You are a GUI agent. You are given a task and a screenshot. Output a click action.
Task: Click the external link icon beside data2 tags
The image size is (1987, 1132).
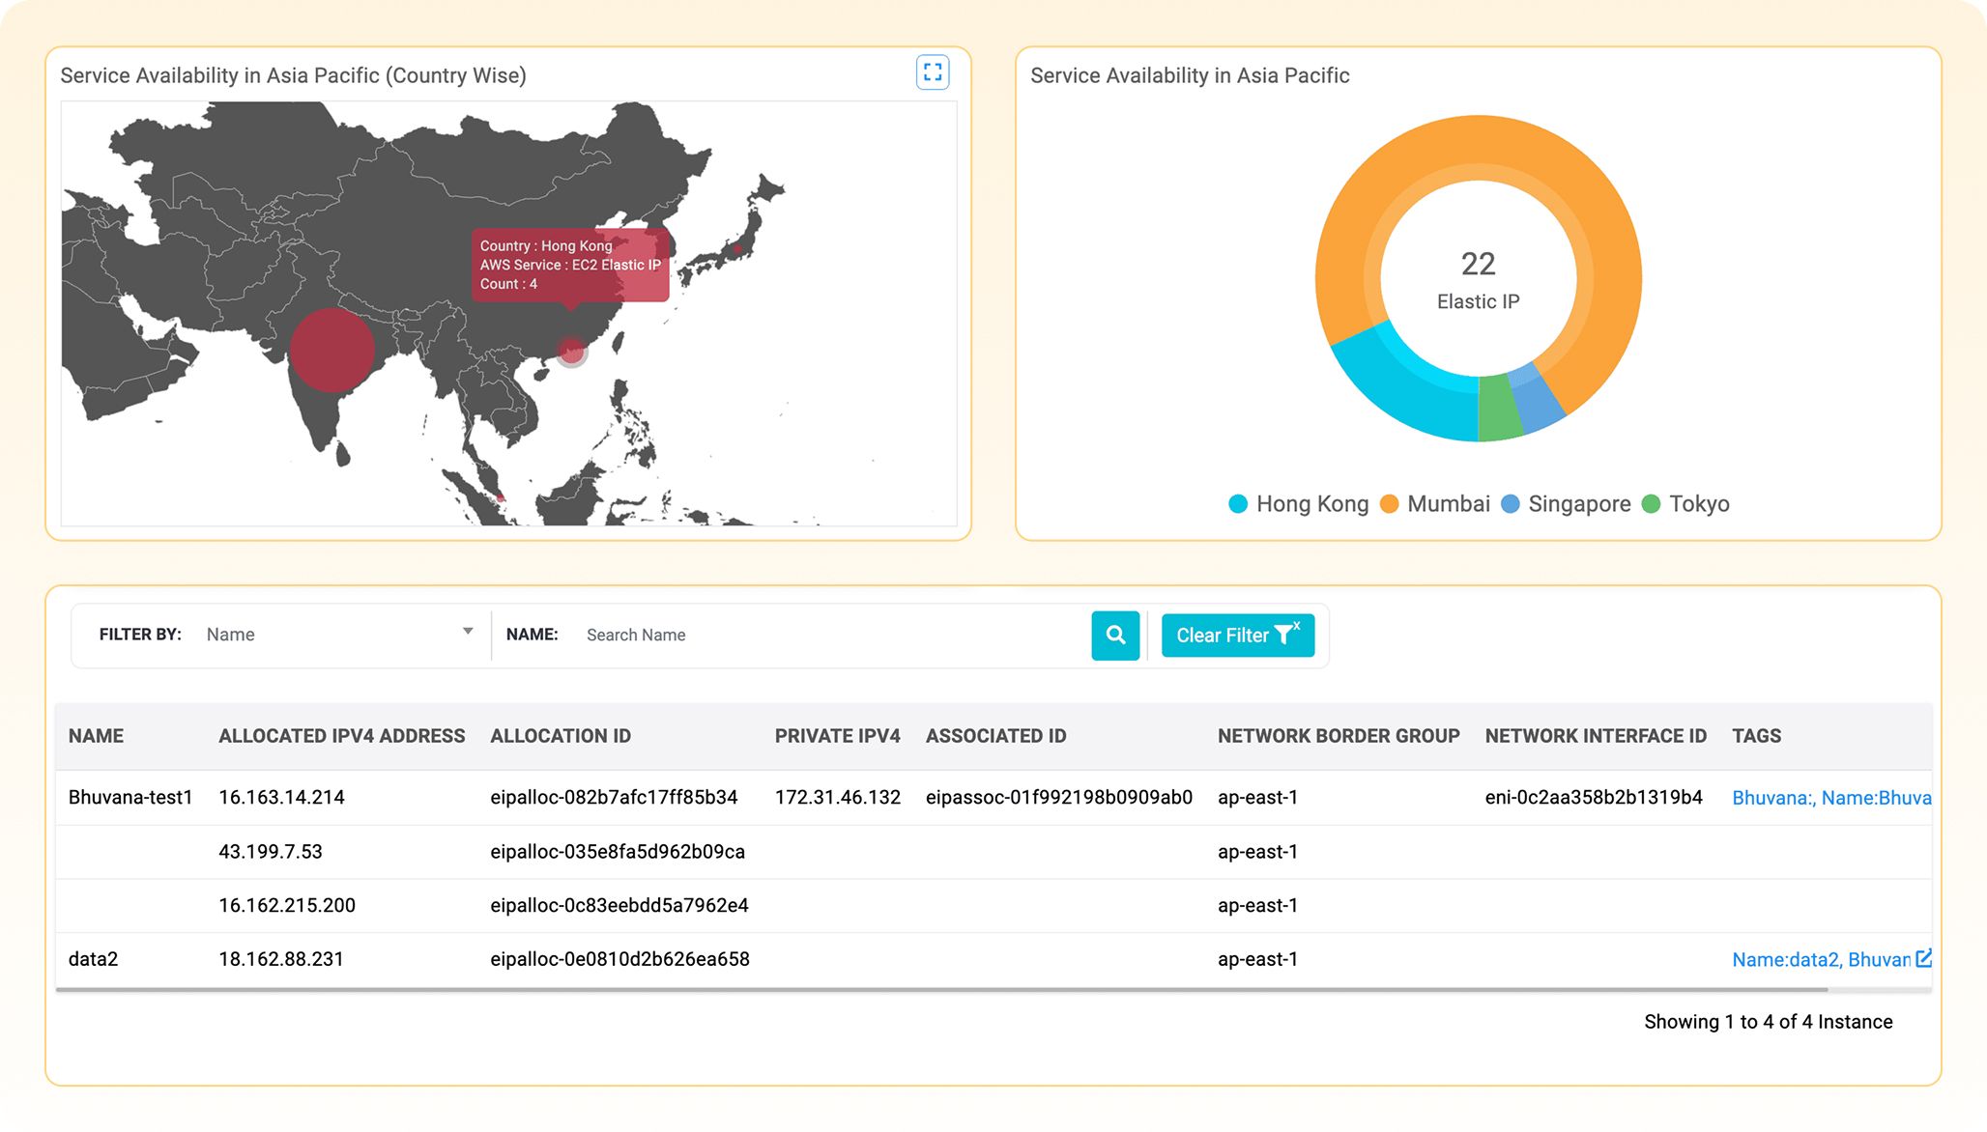(1922, 958)
